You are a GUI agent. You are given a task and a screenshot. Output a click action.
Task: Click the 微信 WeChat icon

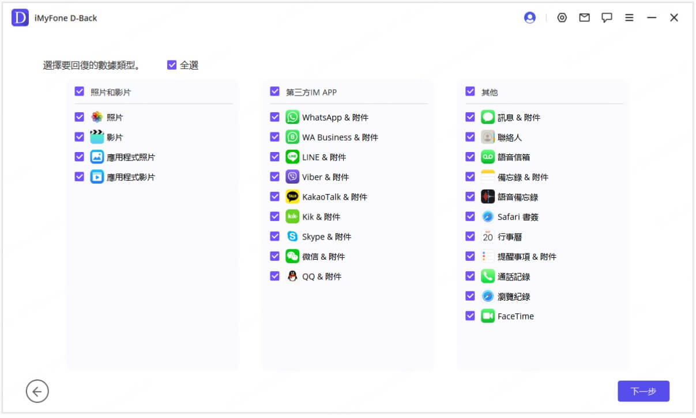click(x=292, y=256)
